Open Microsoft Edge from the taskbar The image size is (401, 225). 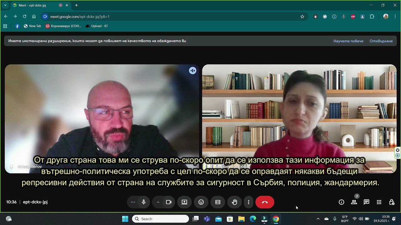(253, 219)
